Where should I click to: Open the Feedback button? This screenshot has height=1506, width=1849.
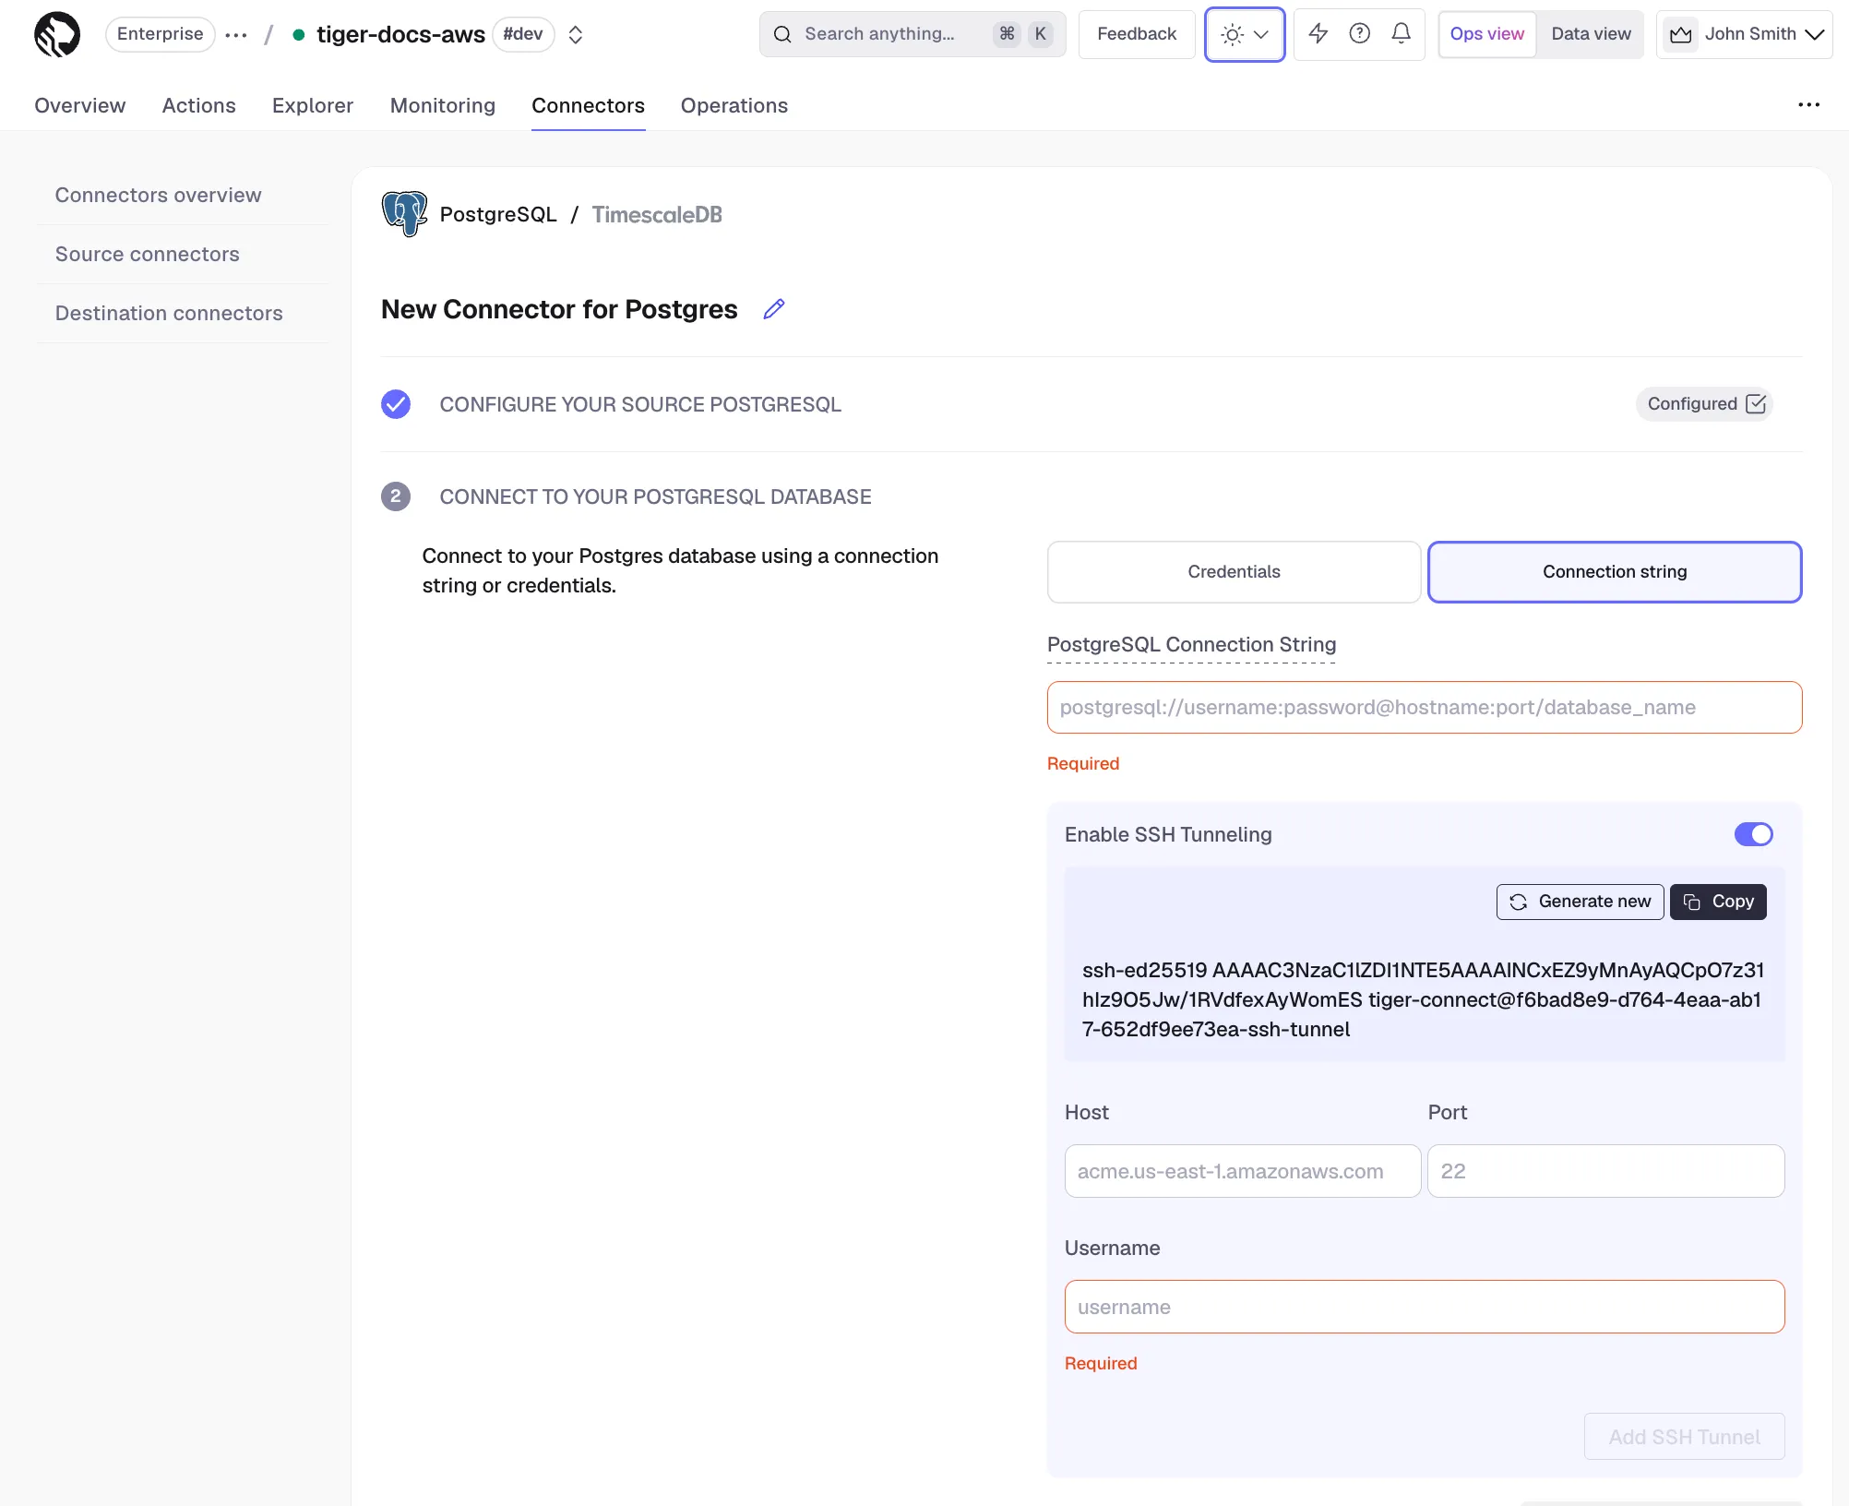pos(1137,34)
